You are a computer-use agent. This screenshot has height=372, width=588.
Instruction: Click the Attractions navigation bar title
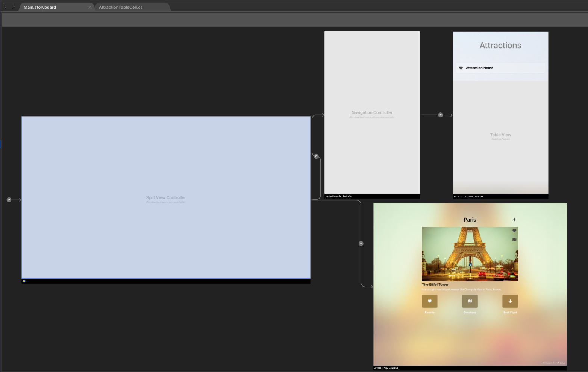pyautogui.click(x=500, y=45)
